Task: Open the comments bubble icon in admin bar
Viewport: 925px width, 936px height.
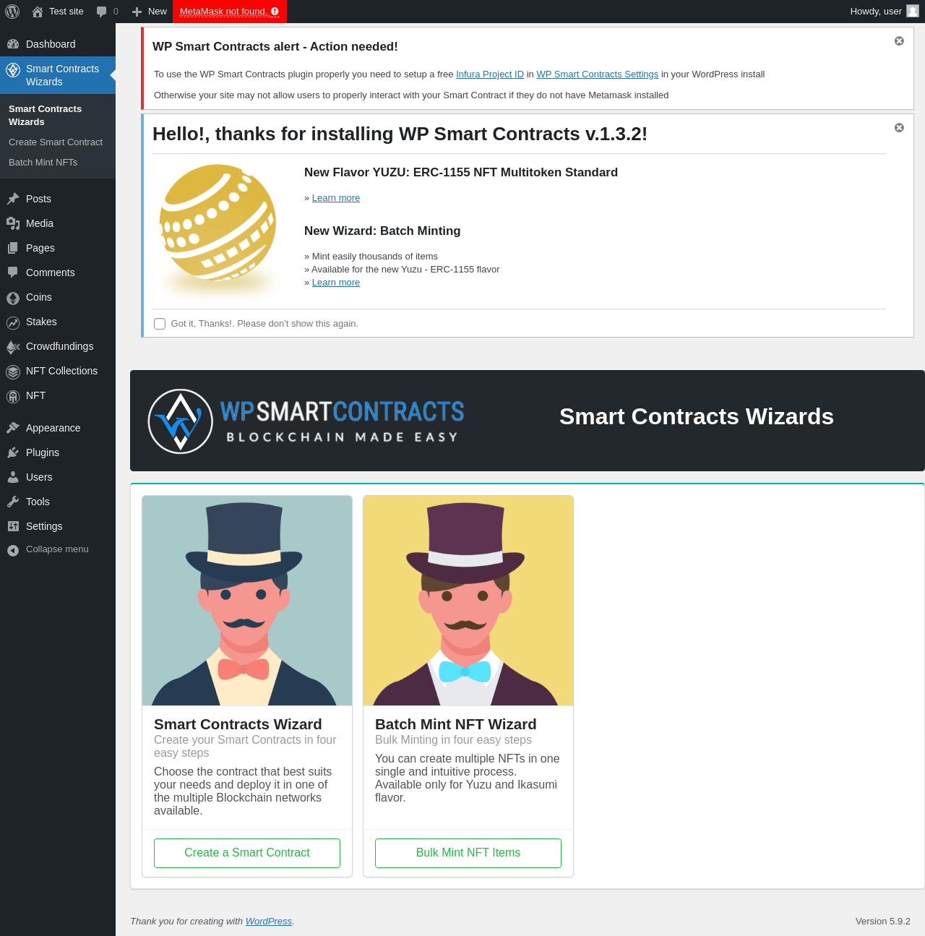Action: coord(101,12)
